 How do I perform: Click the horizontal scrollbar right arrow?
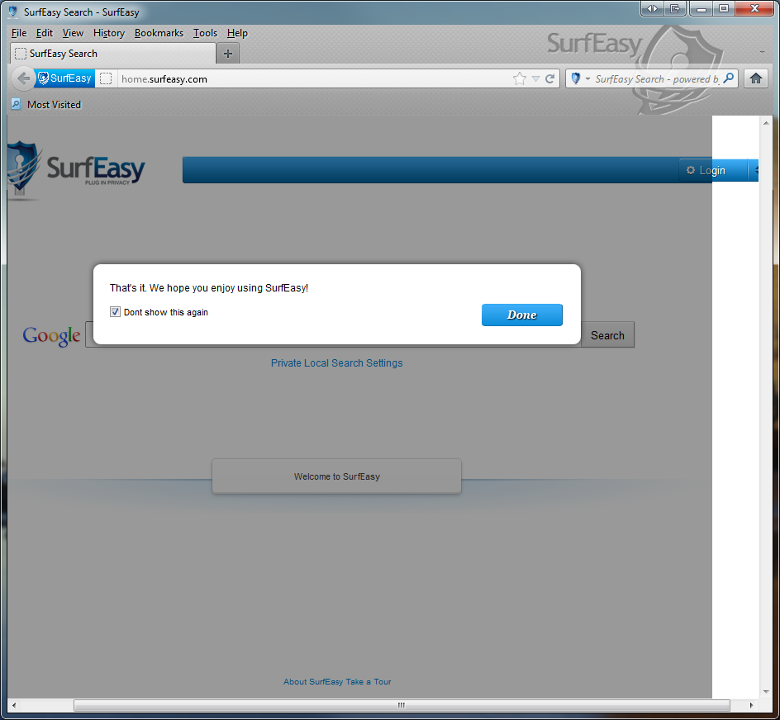tap(751, 705)
